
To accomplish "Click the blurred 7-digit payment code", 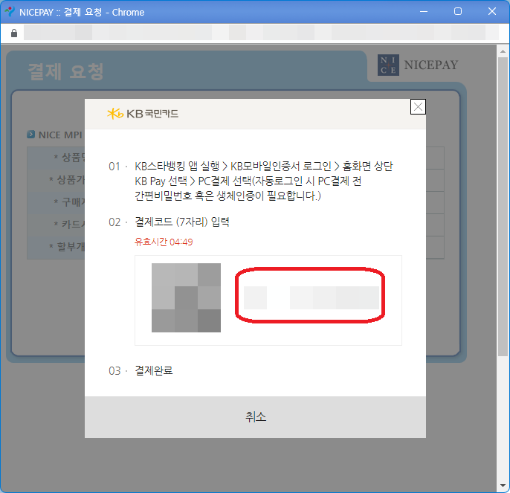I will pyautogui.click(x=312, y=297).
